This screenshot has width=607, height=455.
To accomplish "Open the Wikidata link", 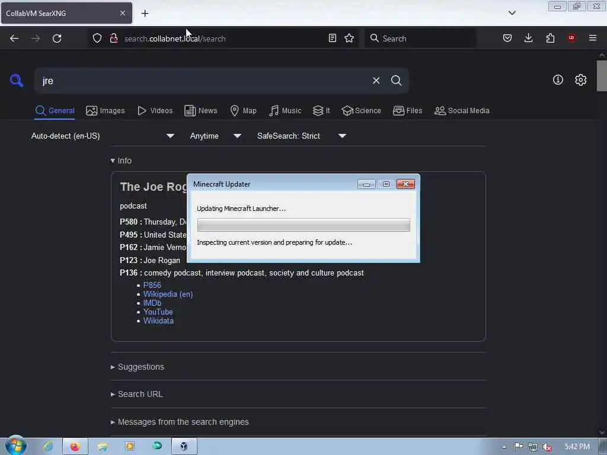I will tap(158, 321).
